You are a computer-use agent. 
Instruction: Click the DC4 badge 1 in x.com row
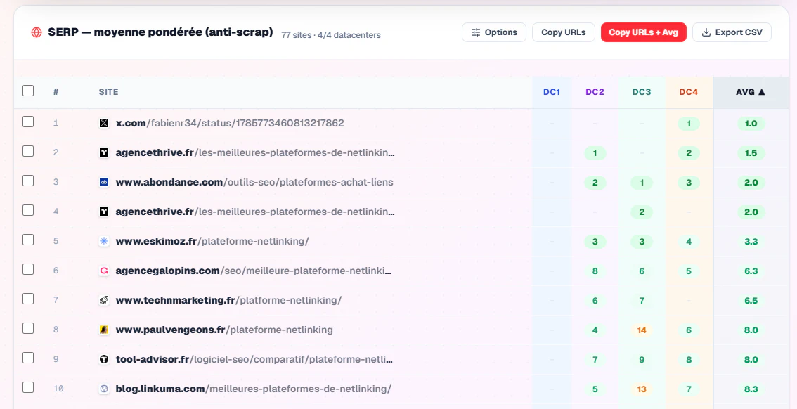pyautogui.click(x=689, y=124)
